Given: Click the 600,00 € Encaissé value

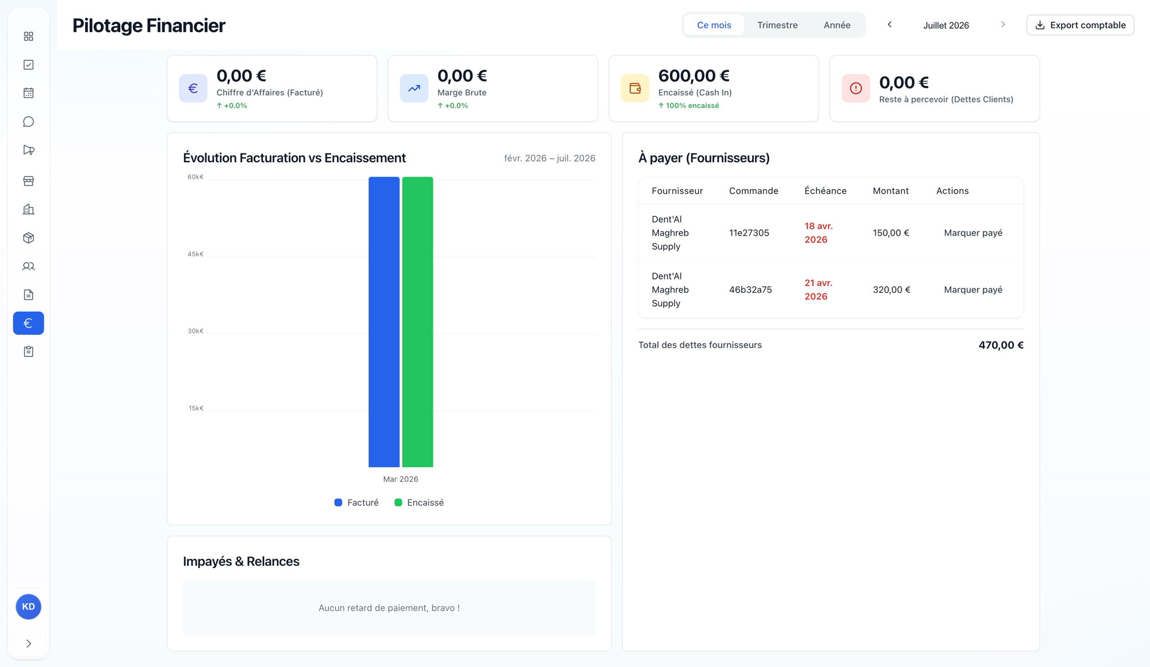Looking at the screenshot, I should tap(693, 75).
